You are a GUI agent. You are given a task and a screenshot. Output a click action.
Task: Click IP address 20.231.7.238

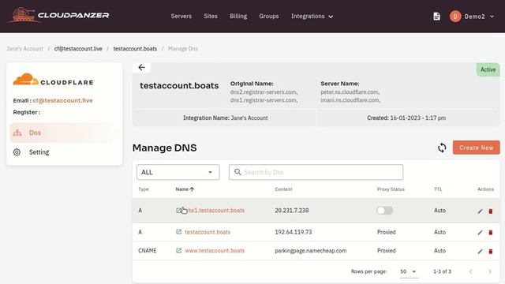tap(292, 211)
